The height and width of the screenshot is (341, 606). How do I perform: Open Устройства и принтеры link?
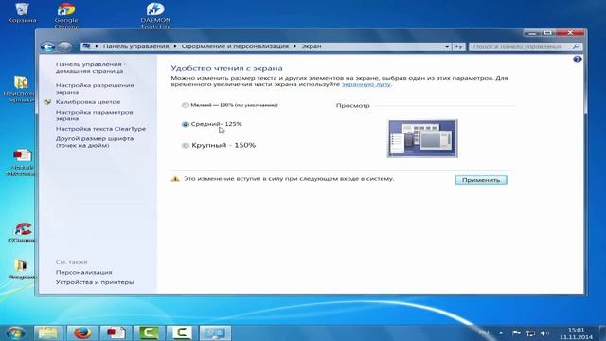(95, 282)
